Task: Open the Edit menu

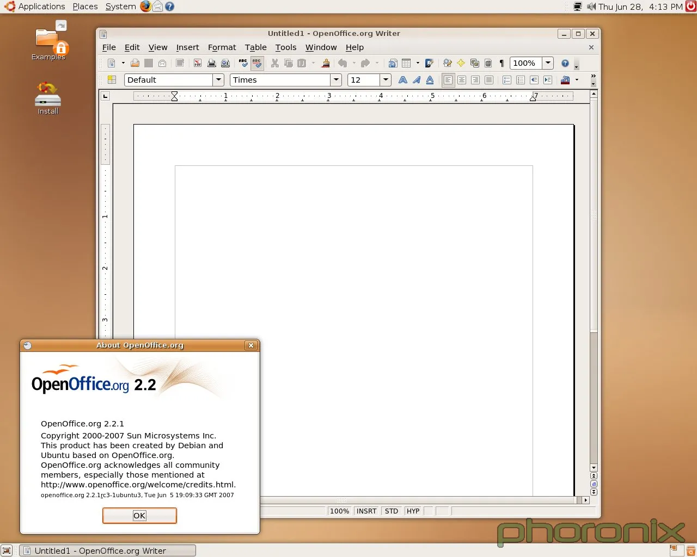Action: pos(132,47)
